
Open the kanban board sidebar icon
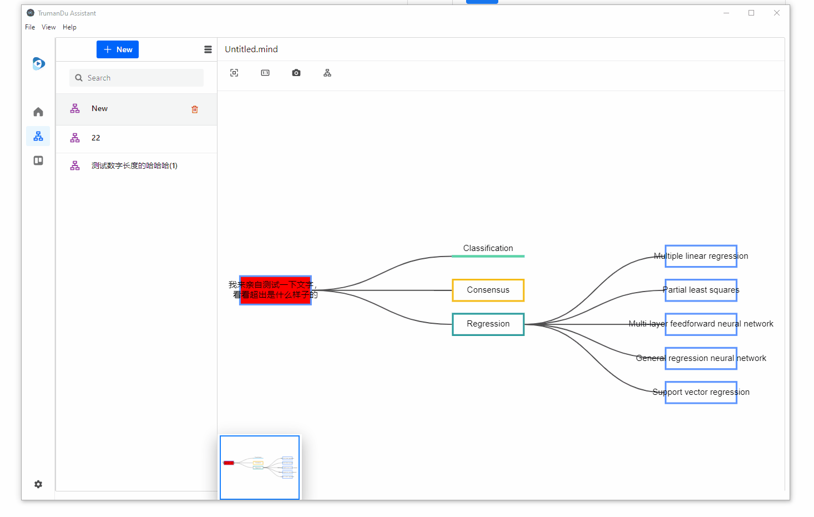[38, 160]
